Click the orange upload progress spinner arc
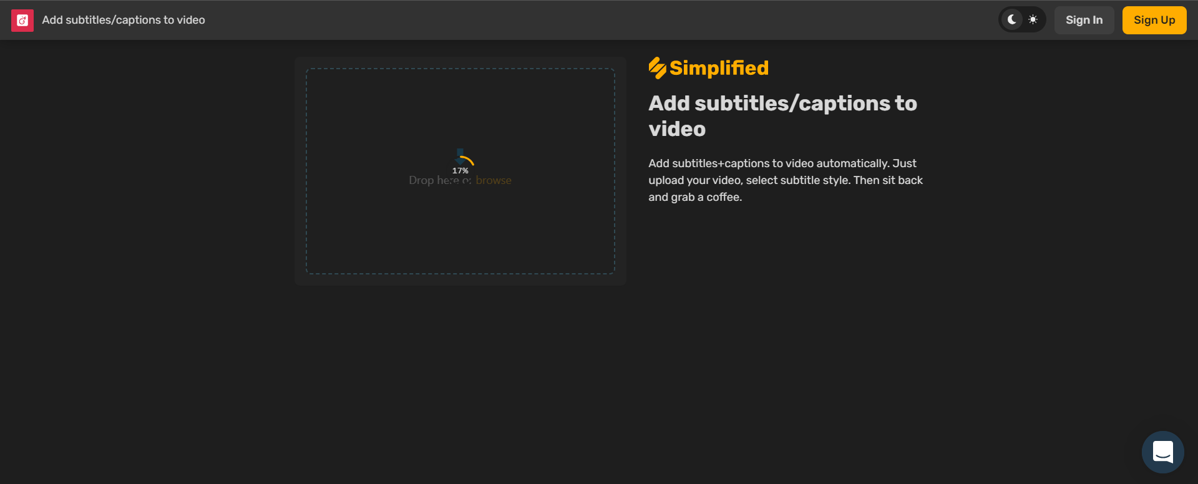This screenshot has height=484, width=1198. point(469,160)
